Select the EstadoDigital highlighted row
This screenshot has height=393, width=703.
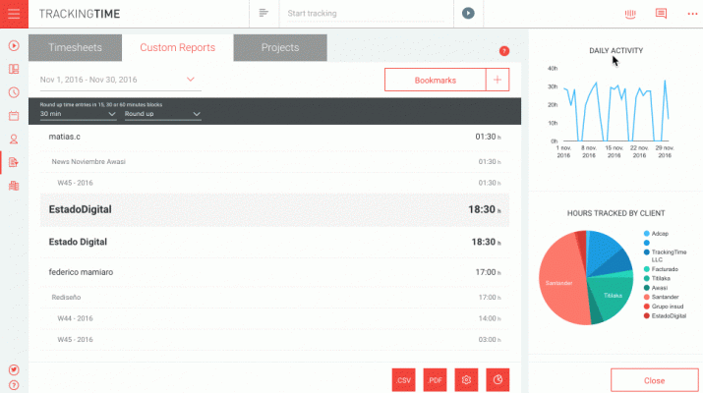tap(274, 209)
